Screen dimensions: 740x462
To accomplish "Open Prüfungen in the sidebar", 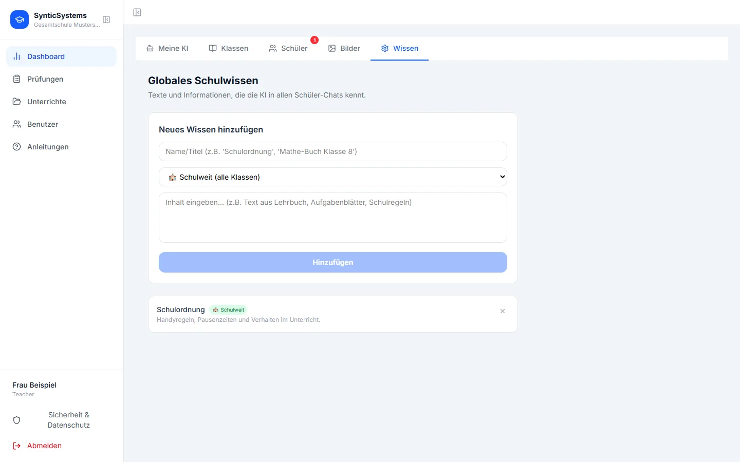I will pyautogui.click(x=62, y=79).
